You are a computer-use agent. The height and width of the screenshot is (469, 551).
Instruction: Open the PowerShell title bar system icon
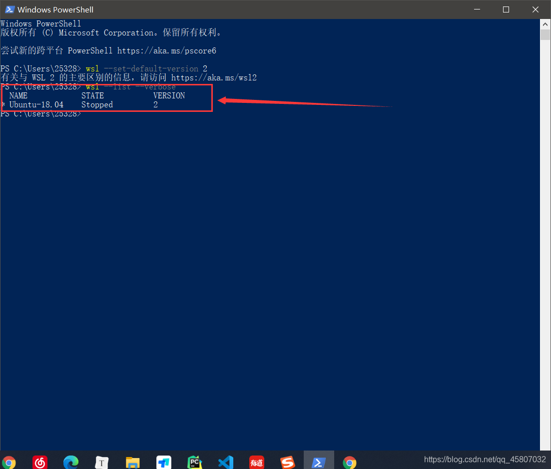(x=10, y=9)
